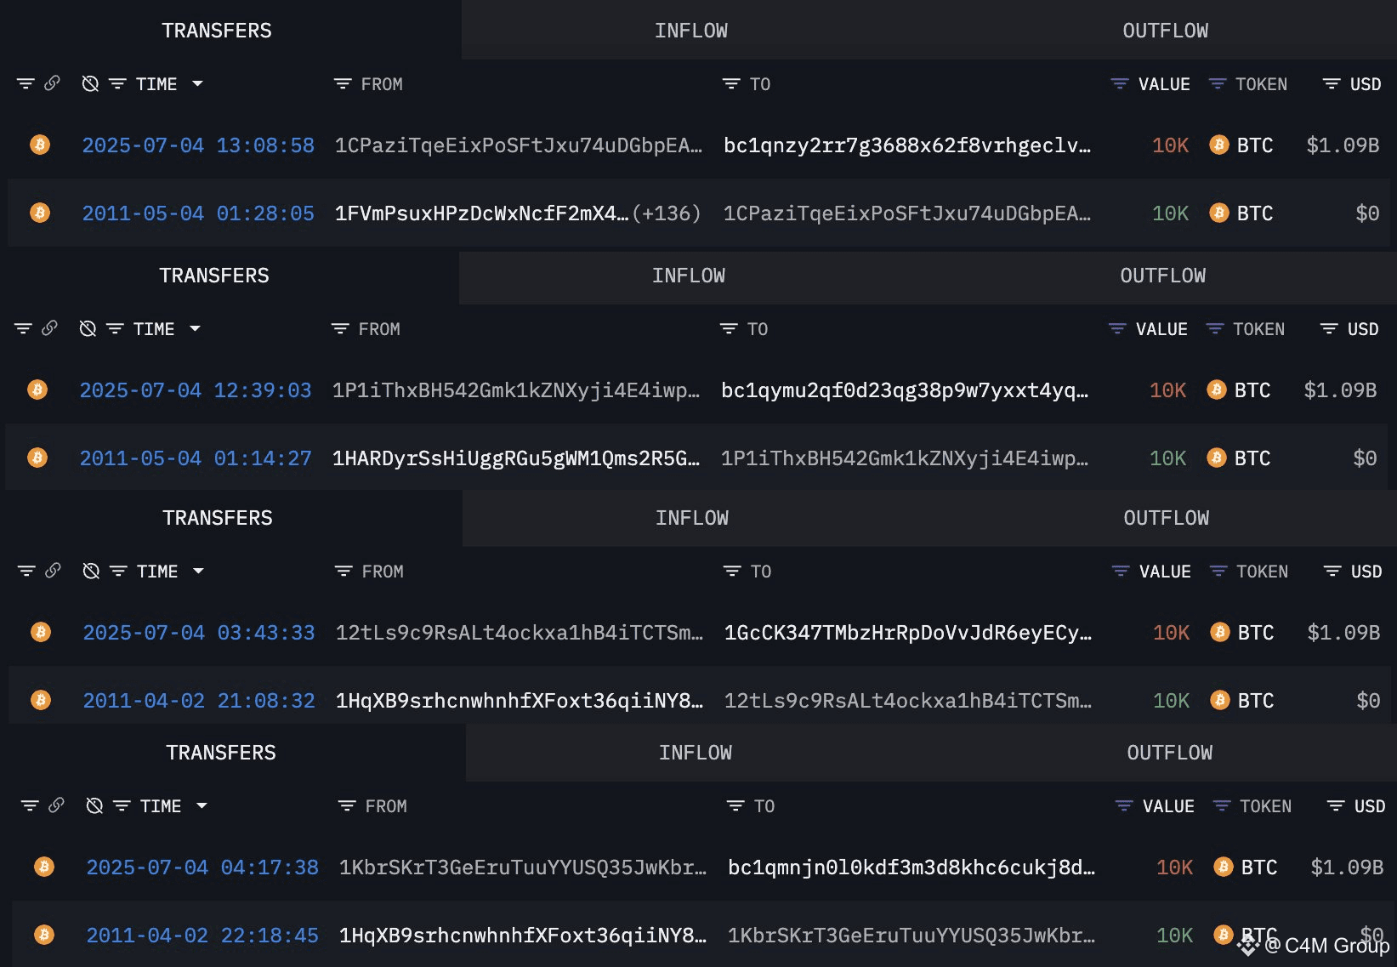Open the VALUE column filter icon
1397x967 pixels.
[1118, 83]
